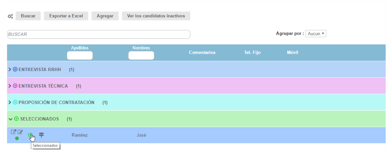
Task: Click the blue Entrevista RRHH circle icon
Action: point(15,70)
